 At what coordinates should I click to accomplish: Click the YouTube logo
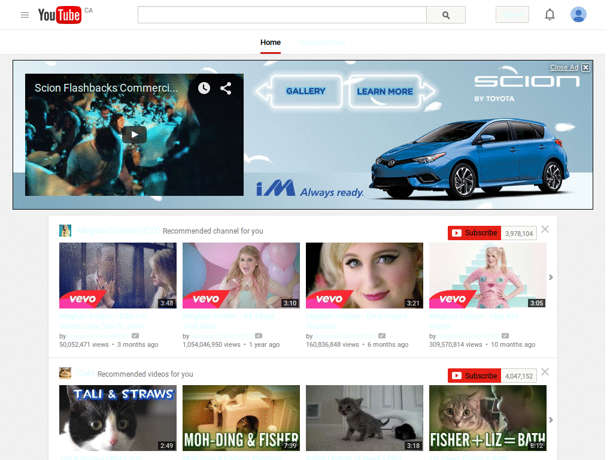(60, 15)
